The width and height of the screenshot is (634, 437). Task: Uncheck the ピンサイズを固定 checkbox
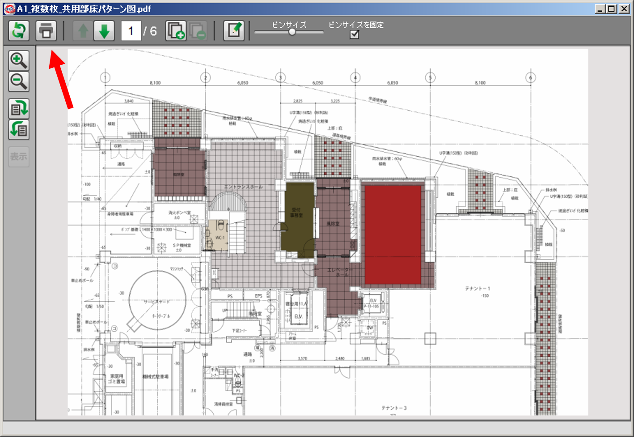coord(354,34)
